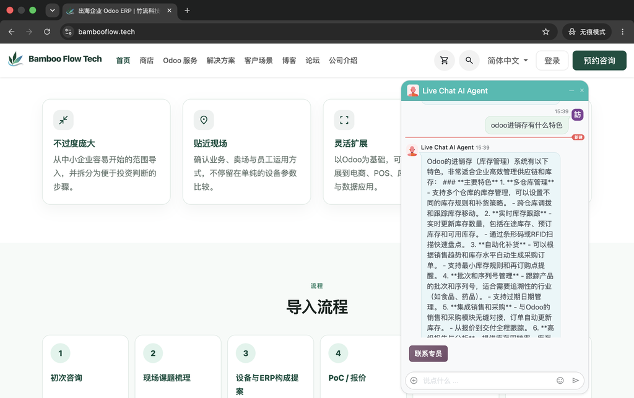Expand the tab search dropdown arrow
The image size is (634, 398).
[52, 11]
